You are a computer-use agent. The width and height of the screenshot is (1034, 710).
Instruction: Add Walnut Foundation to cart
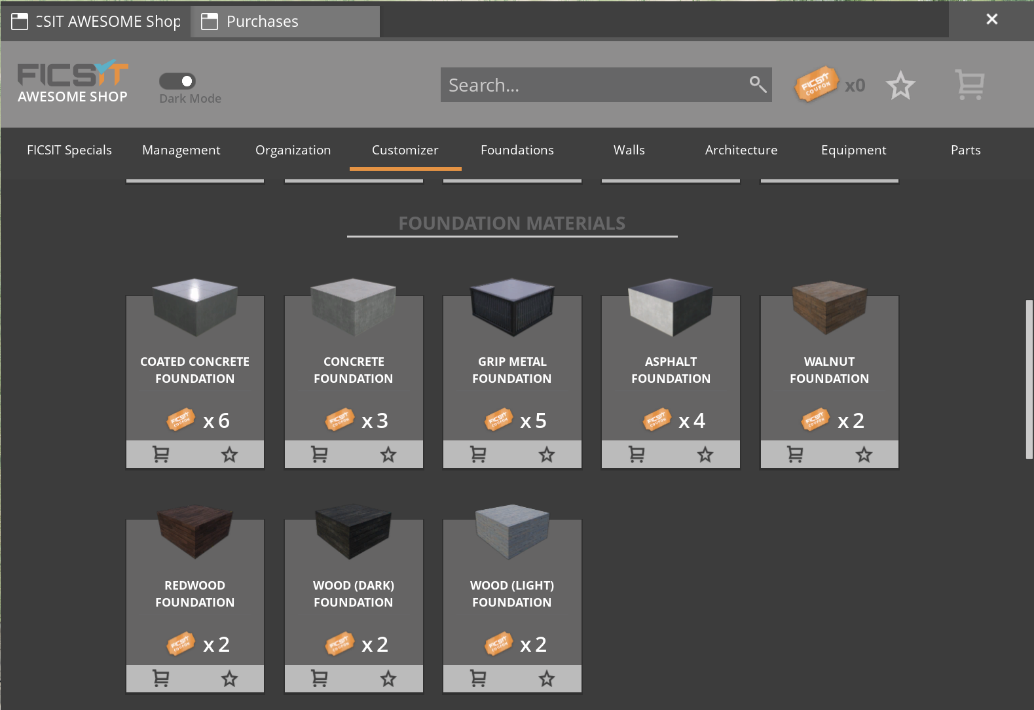[x=795, y=454]
